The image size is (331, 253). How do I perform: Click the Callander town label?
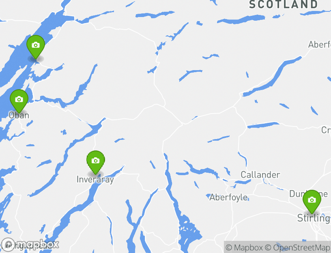[x=260, y=175]
